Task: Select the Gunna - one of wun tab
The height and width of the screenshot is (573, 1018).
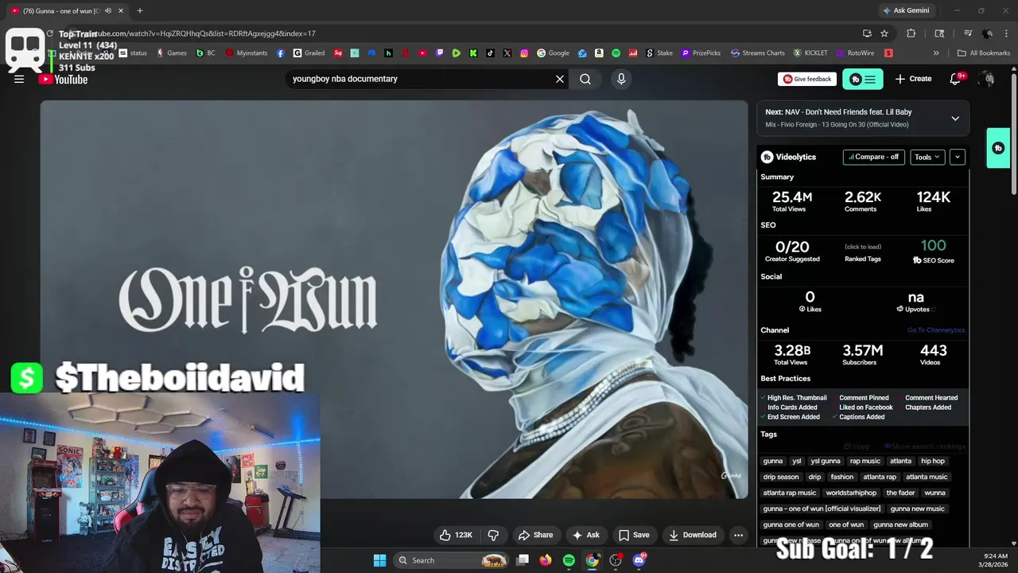Action: coord(63,10)
